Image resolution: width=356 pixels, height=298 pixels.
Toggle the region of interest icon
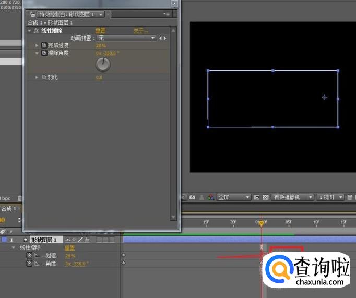coord(256,197)
